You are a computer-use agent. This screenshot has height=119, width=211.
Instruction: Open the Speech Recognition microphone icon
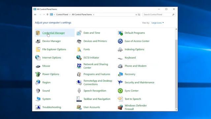click(x=79, y=91)
